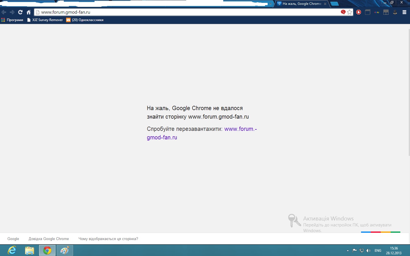Launch Internet Explorer from the taskbar

click(12, 250)
